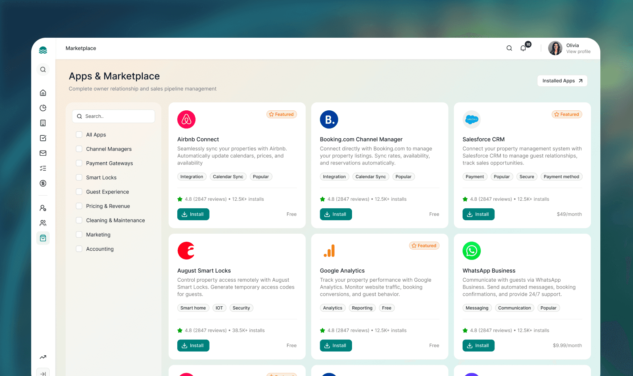Click $49/month price on Salesforce card
The width and height of the screenshot is (633, 376).
[x=569, y=214]
